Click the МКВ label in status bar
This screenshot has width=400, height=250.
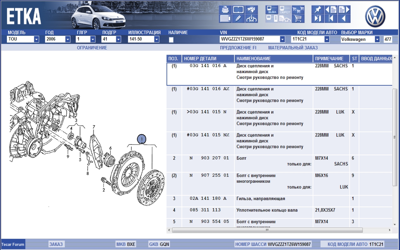pos(121,244)
